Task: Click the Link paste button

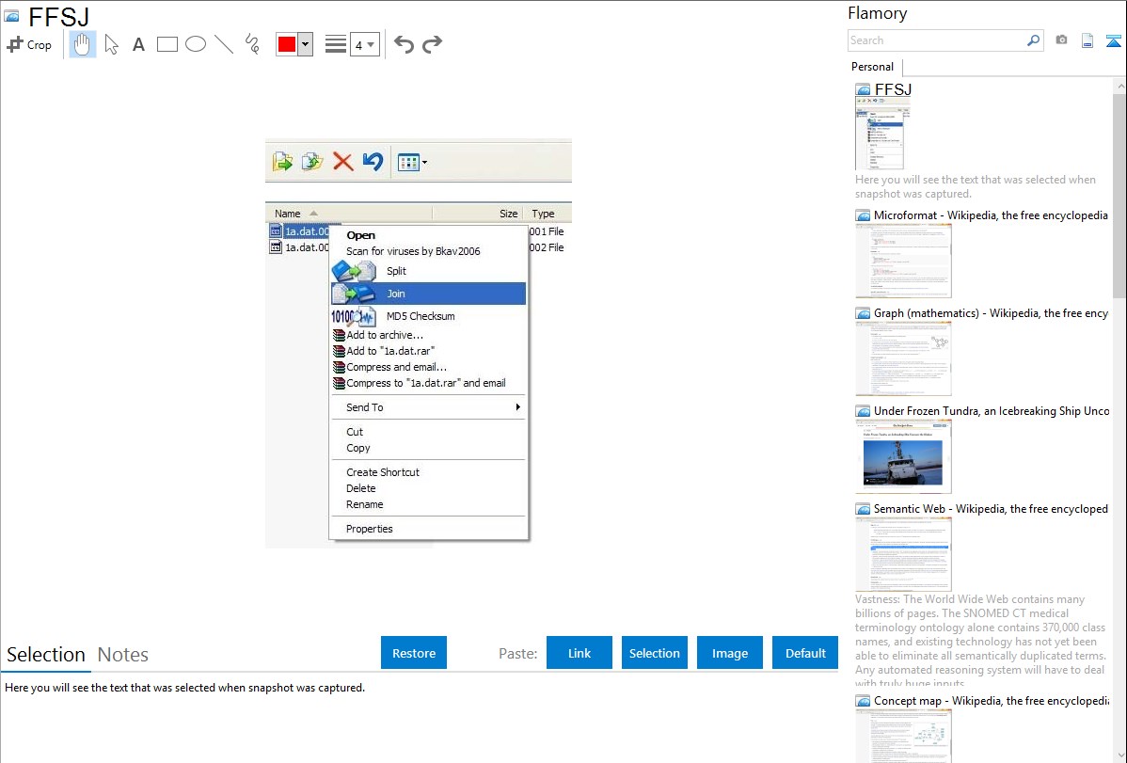Action: (579, 653)
